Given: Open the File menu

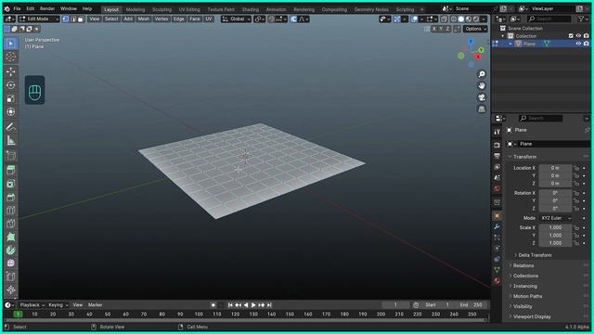Looking at the screenshot, I should (17, 8).
